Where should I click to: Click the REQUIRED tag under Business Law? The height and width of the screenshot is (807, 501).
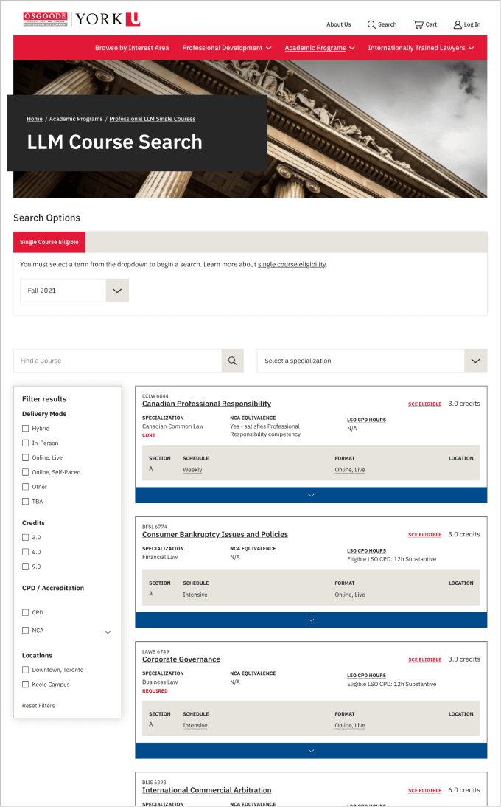coord(155,691)
